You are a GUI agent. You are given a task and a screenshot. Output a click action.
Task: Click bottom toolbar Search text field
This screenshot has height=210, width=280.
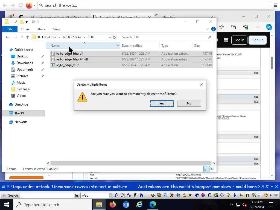[47, 195]
